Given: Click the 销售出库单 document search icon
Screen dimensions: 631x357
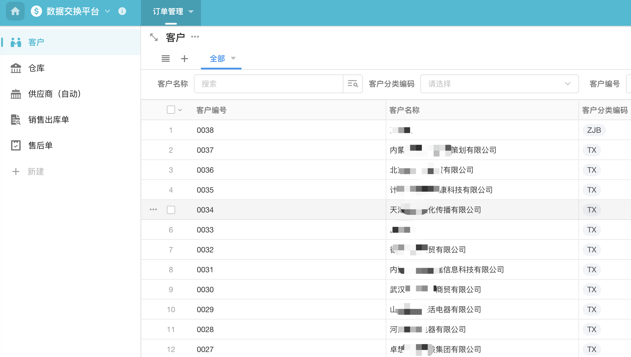Looking at the screenshot, I should [x=16, y=120].
